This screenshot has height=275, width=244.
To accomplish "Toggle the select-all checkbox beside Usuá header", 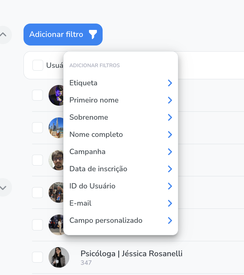I will tap(38, 65).
